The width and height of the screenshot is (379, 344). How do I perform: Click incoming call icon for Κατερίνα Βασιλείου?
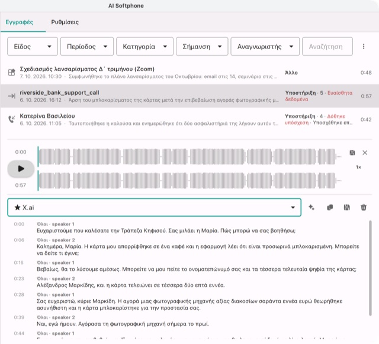(x=12, y=119)
